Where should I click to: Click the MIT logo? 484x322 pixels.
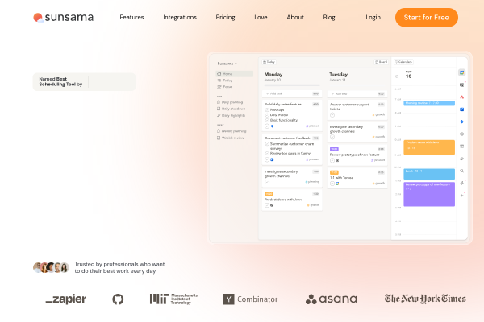click(x=173, y=299)
